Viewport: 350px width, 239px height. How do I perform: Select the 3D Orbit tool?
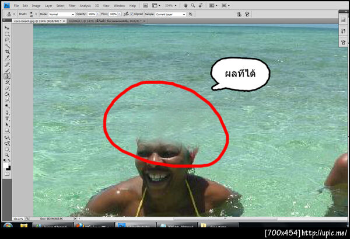tap(7, 143)
